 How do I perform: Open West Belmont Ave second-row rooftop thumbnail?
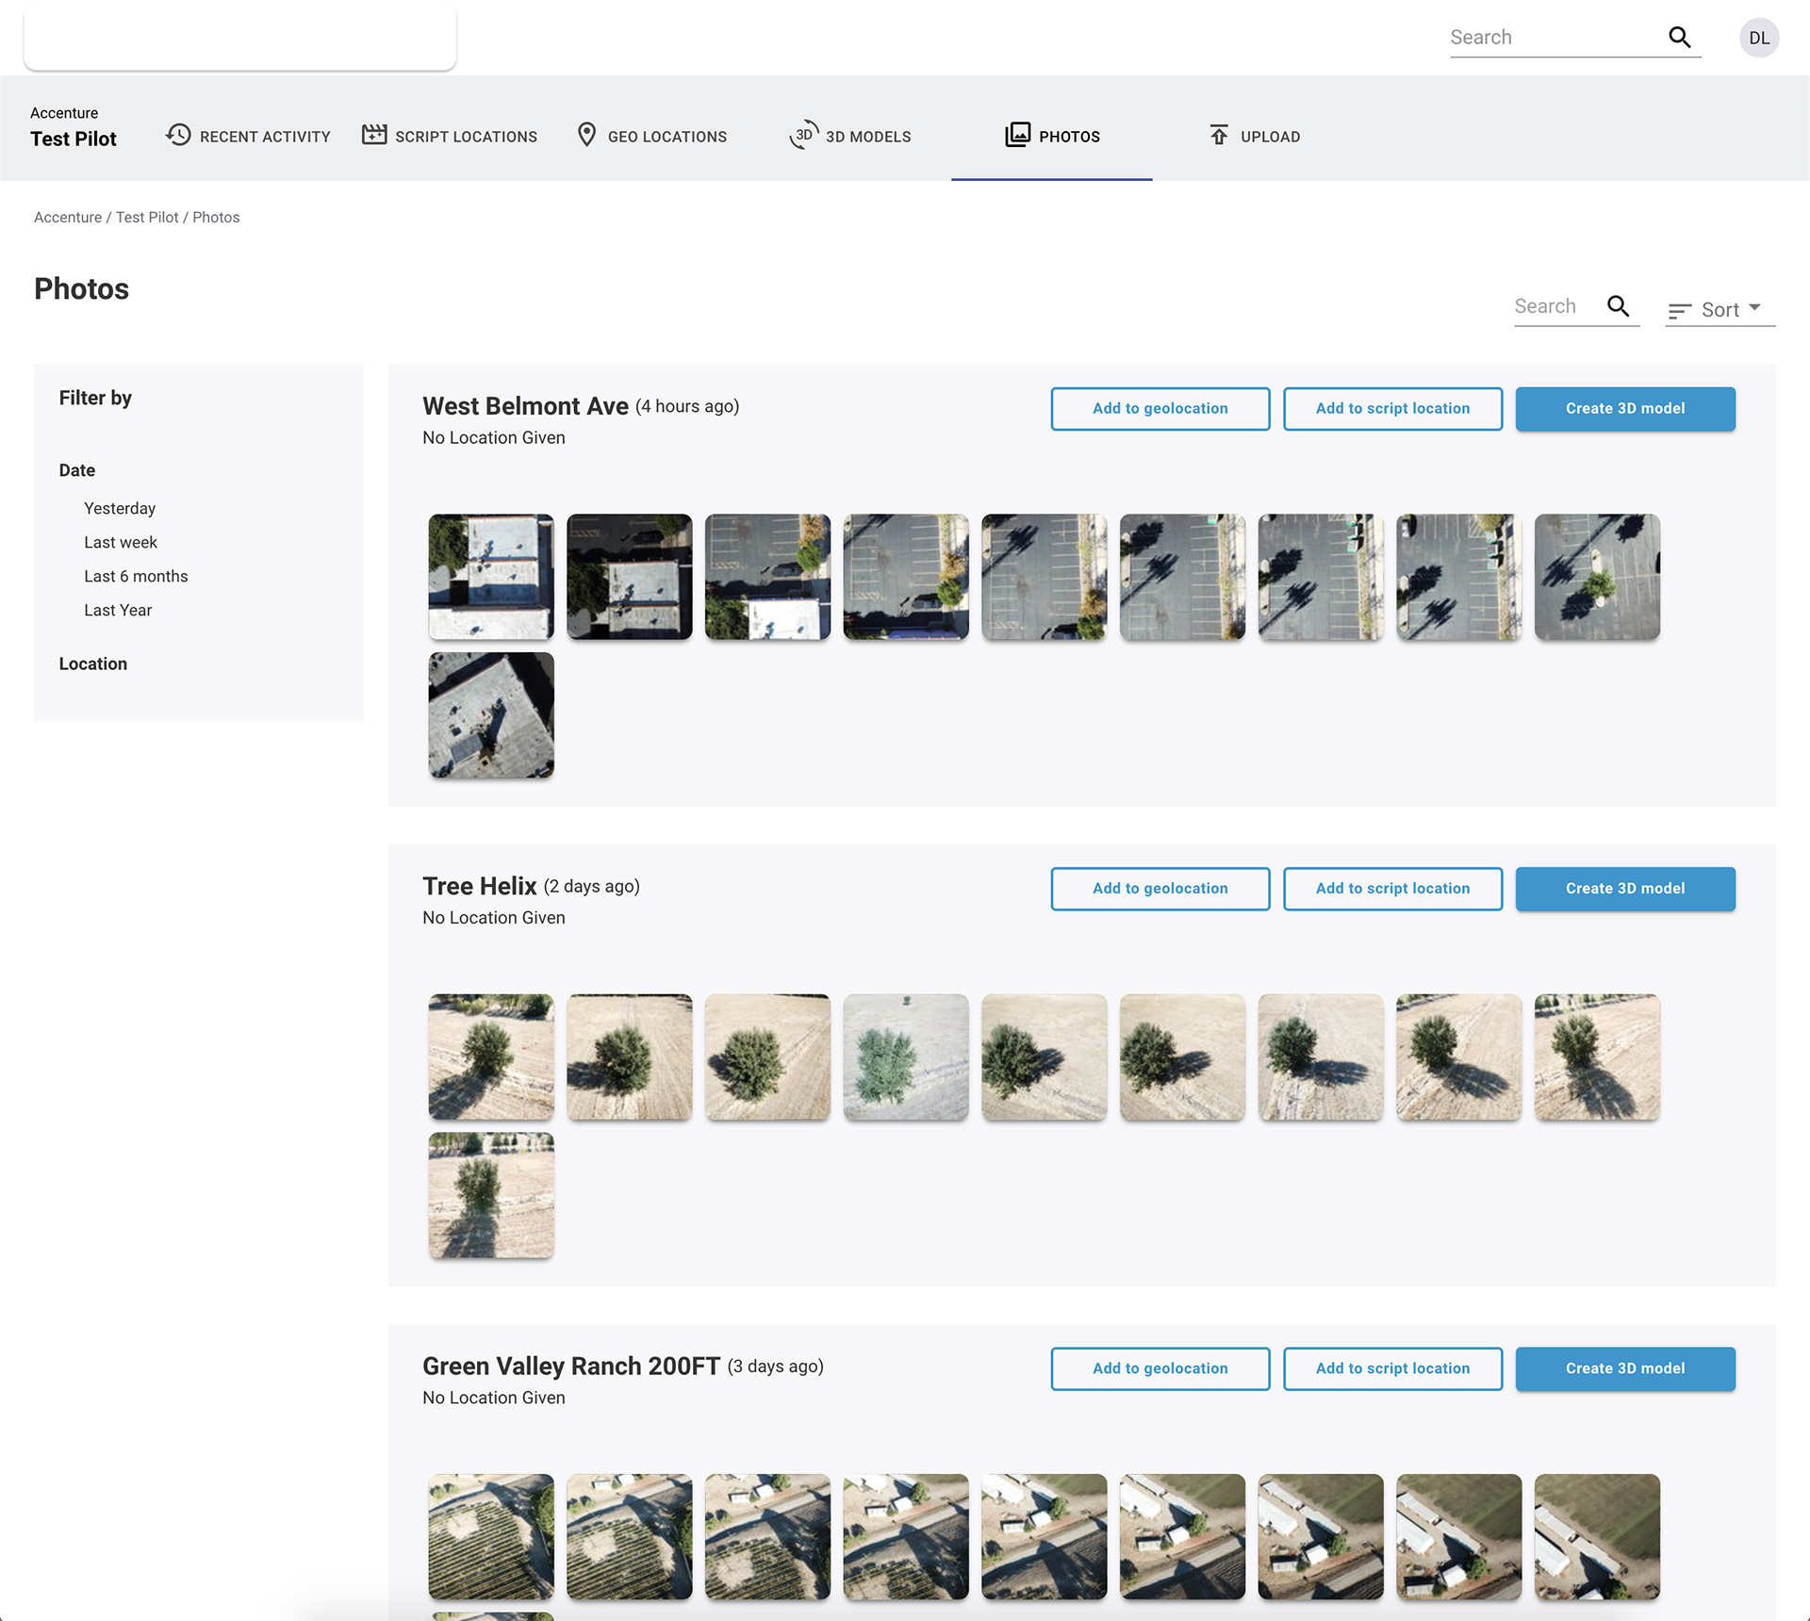click(491, 714)
